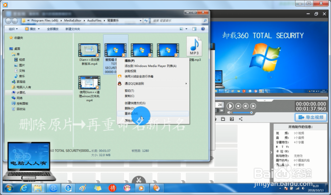Choose 剪切(T) from the context menu
Screen dimensions: 331x195
[153, 91]
